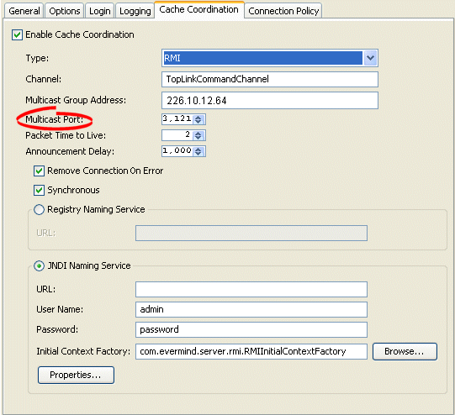This screenshot has height=415, width=455.
Task: Switch to the General tab
Action: [x=24, y=11]
